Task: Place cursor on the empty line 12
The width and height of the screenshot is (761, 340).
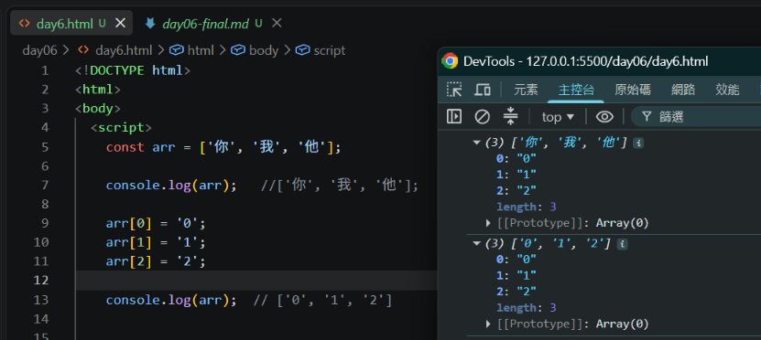Action: [x=257, y=281]
